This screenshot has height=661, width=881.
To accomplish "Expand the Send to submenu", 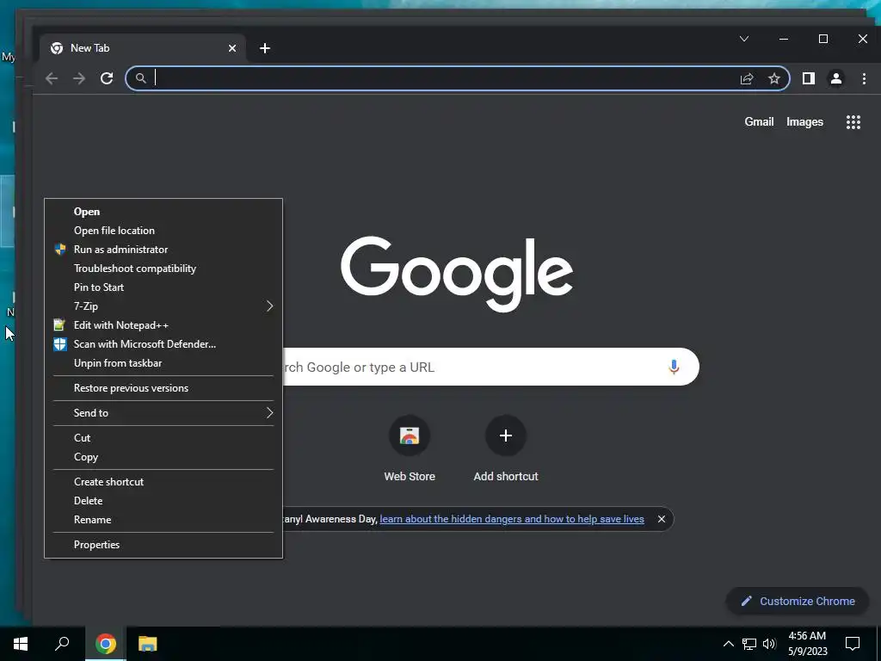I will [x=163, y=413].
